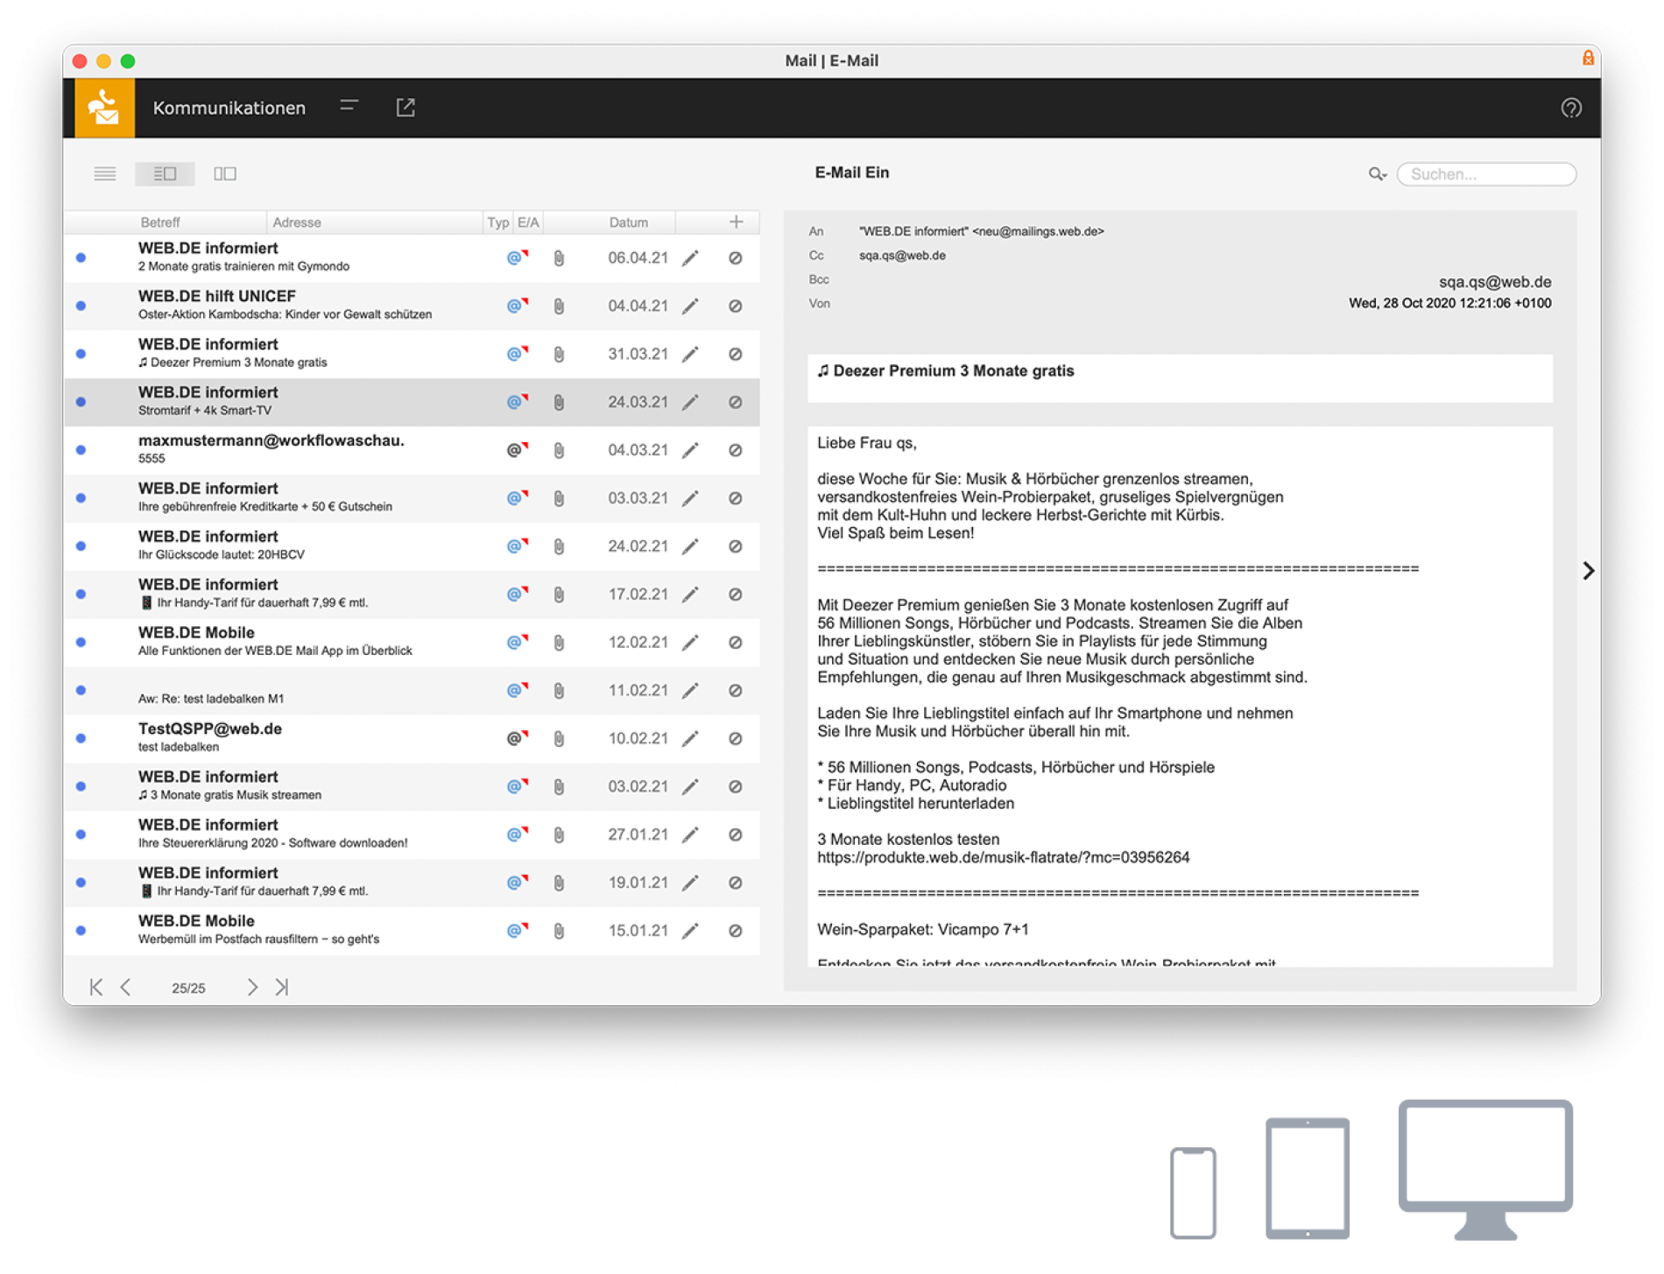The width and height of the screenshot is (1664, 1274).
Task: Add a new entry with the plus icon
Action: [x=736, y=222]
